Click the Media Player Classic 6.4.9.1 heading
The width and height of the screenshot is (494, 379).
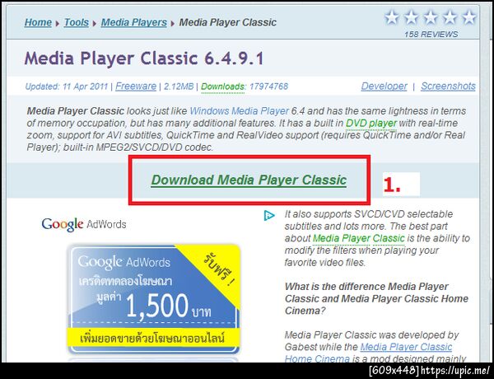click(144, 58)
